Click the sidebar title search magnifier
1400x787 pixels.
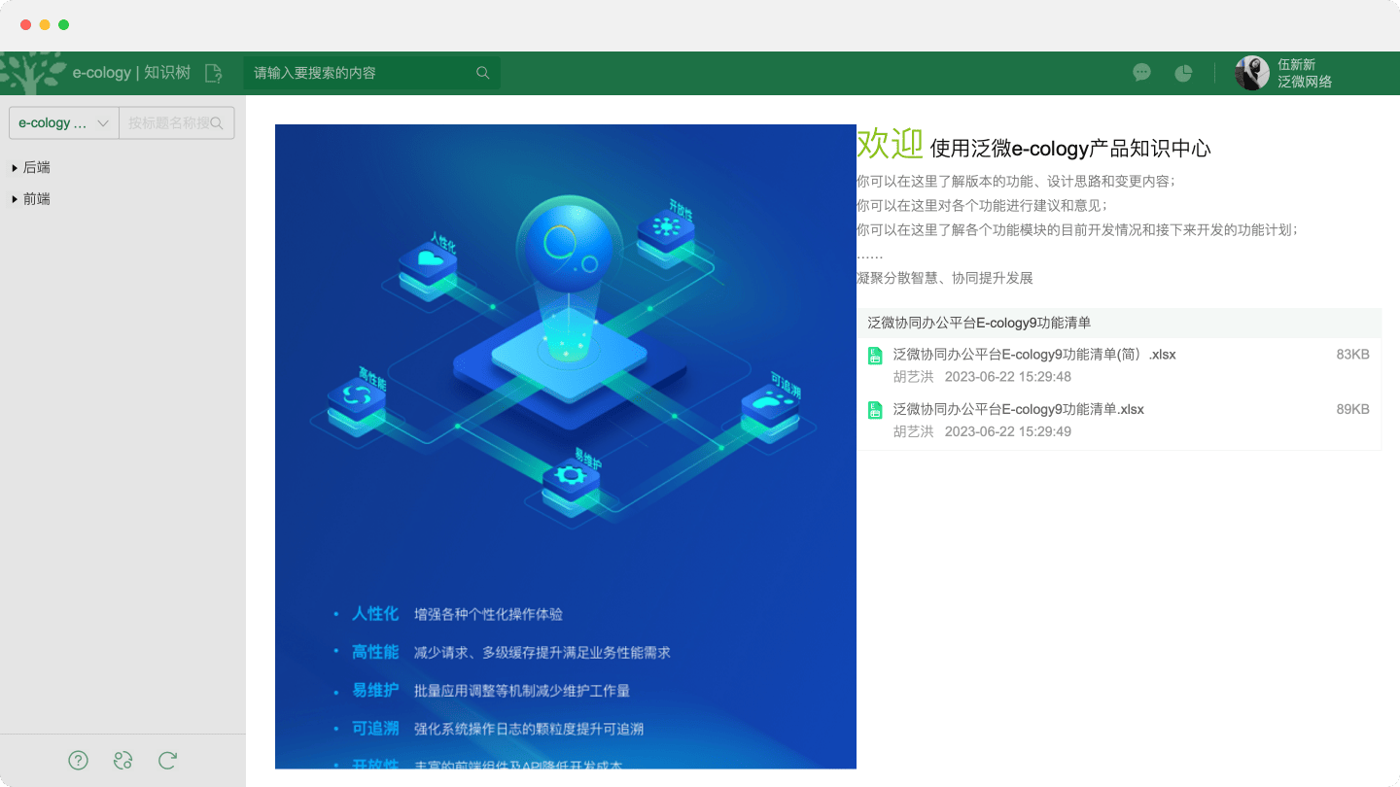tap(217, 123)
